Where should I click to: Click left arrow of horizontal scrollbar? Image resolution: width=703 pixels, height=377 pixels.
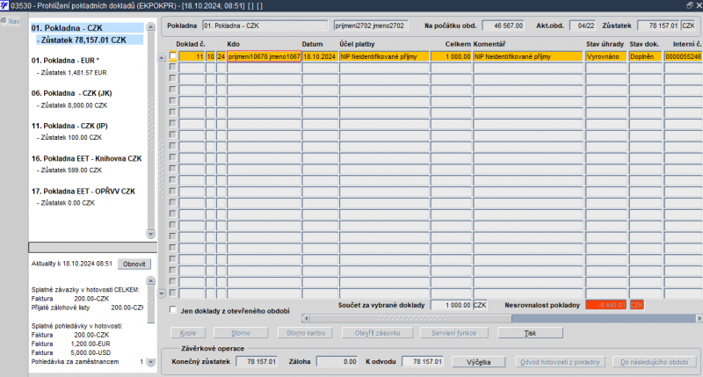pos(306,318)
